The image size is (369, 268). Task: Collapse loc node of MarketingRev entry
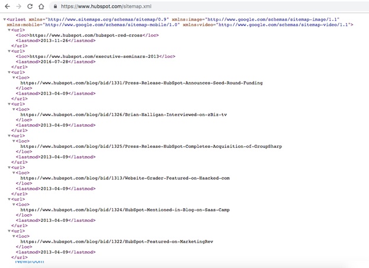pyautogui.click(x=14, y=236)
